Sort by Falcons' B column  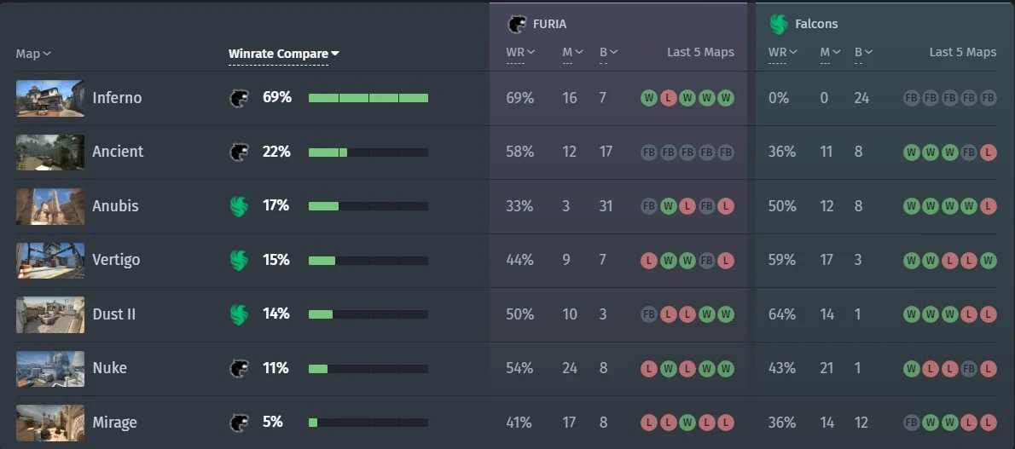coord(863,52)
